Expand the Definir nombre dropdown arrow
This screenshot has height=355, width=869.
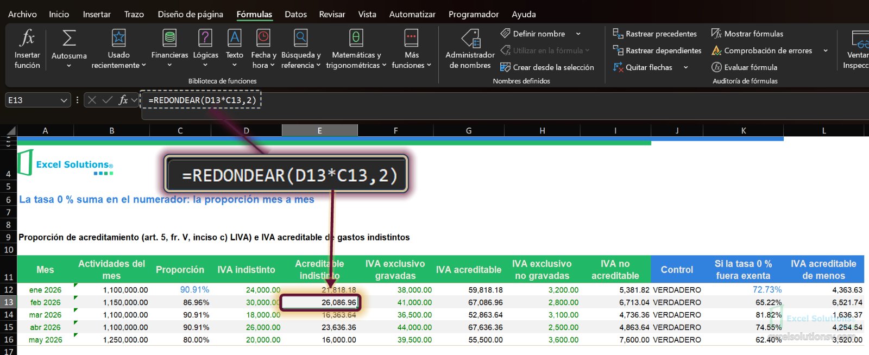(x=578, y=34)
